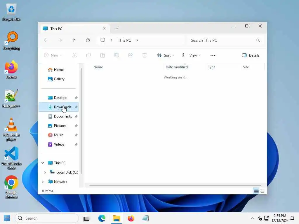Switch to large thumbnails view icon
This screenshot has width=299, height=224.
pyautogui.click(x=263, y=191)
